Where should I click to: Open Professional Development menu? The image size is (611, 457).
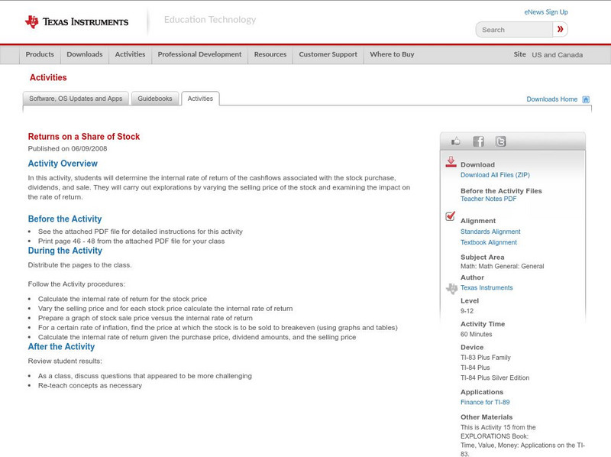coord(199,54)
